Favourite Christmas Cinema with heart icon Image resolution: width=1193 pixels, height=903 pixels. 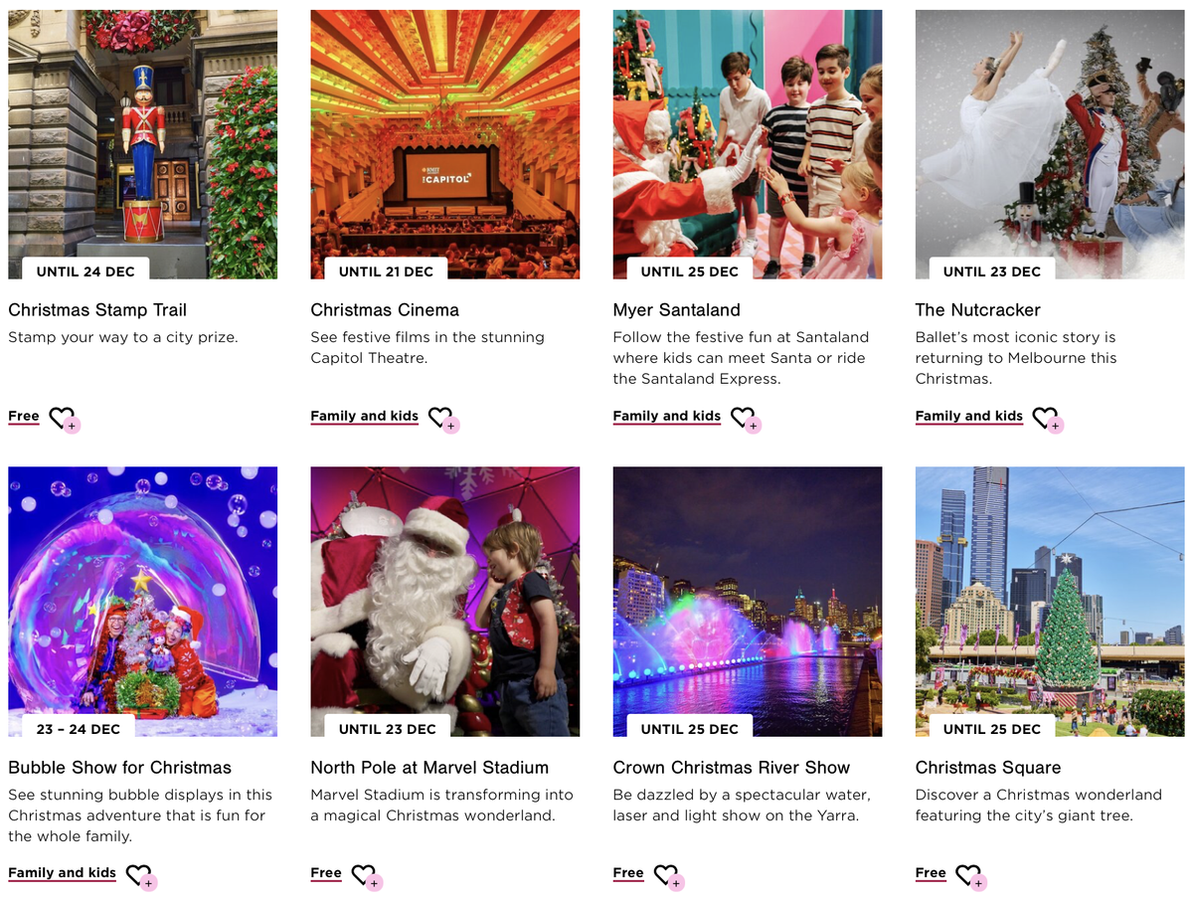point(442,419)
